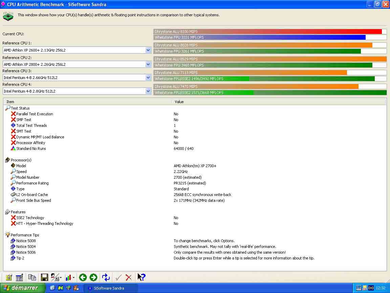Click the Item column header
The height and width of the screenshot is (293, 390).
coord(10,102)
